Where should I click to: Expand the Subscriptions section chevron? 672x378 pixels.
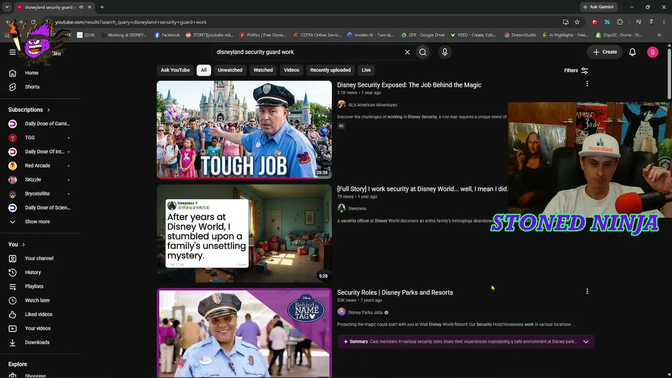tap(49, 110)
